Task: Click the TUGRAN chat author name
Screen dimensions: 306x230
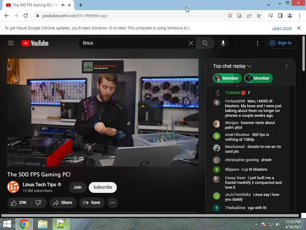Action: coord(232,93)
